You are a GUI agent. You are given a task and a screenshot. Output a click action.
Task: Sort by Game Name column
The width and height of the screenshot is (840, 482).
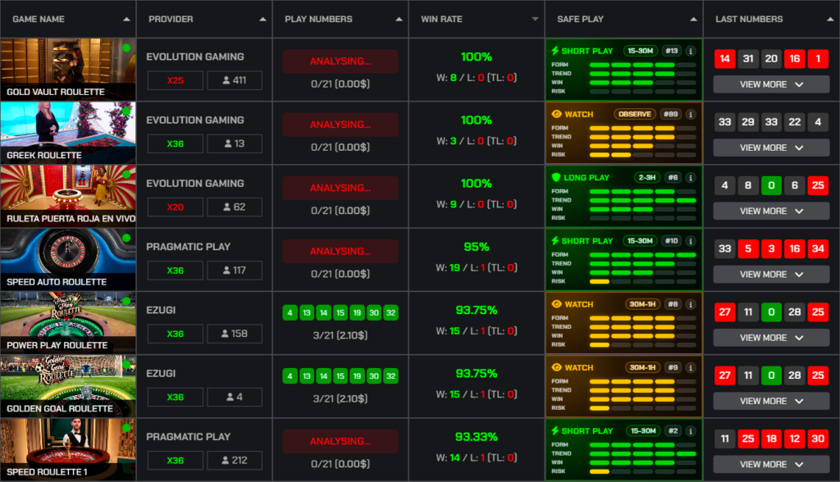tap(126, 20)
